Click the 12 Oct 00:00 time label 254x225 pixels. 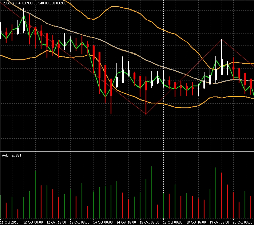click(x=33, y=222)
